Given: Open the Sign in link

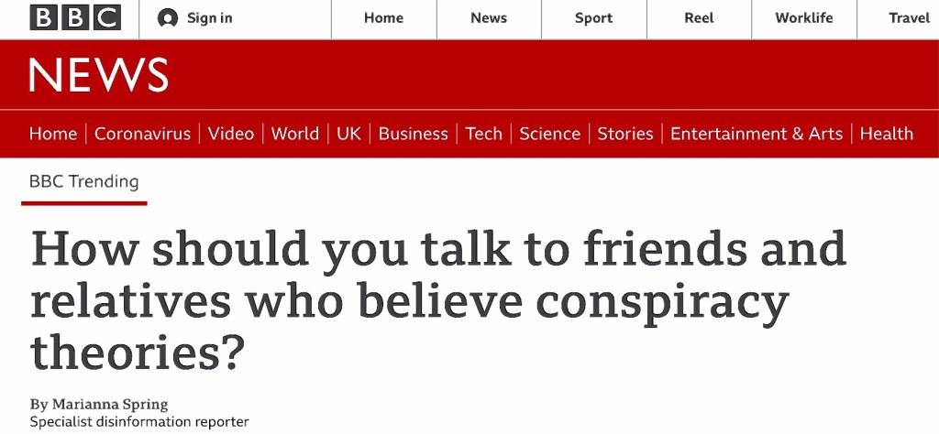Looking at the screenshot, I should pos(209,18).
